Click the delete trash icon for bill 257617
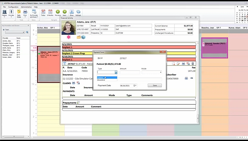Viewport: 248px width, 141px height. pyautogui.click(x=193, y=63)
